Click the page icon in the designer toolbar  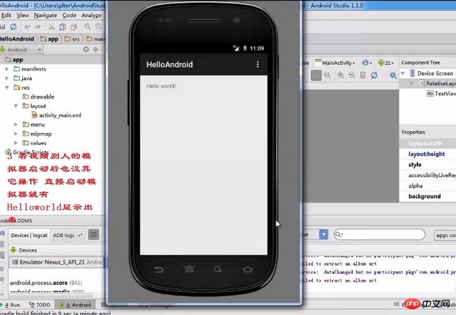pyautogui.click(x=363, y=75)
